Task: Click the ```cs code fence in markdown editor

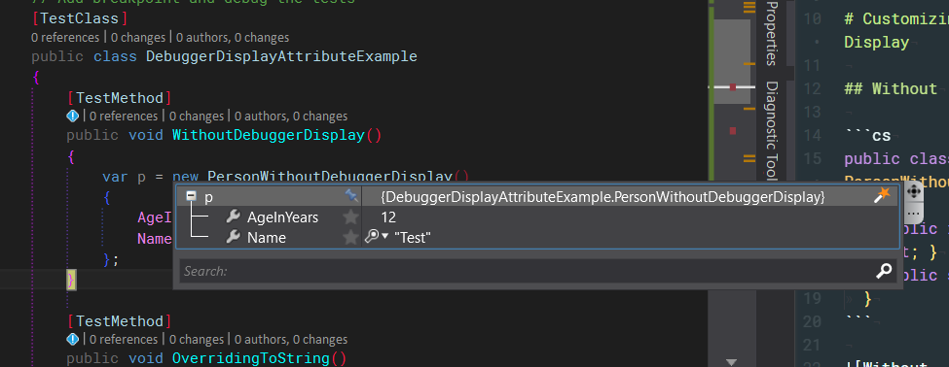Action: [x=867, y=135]
